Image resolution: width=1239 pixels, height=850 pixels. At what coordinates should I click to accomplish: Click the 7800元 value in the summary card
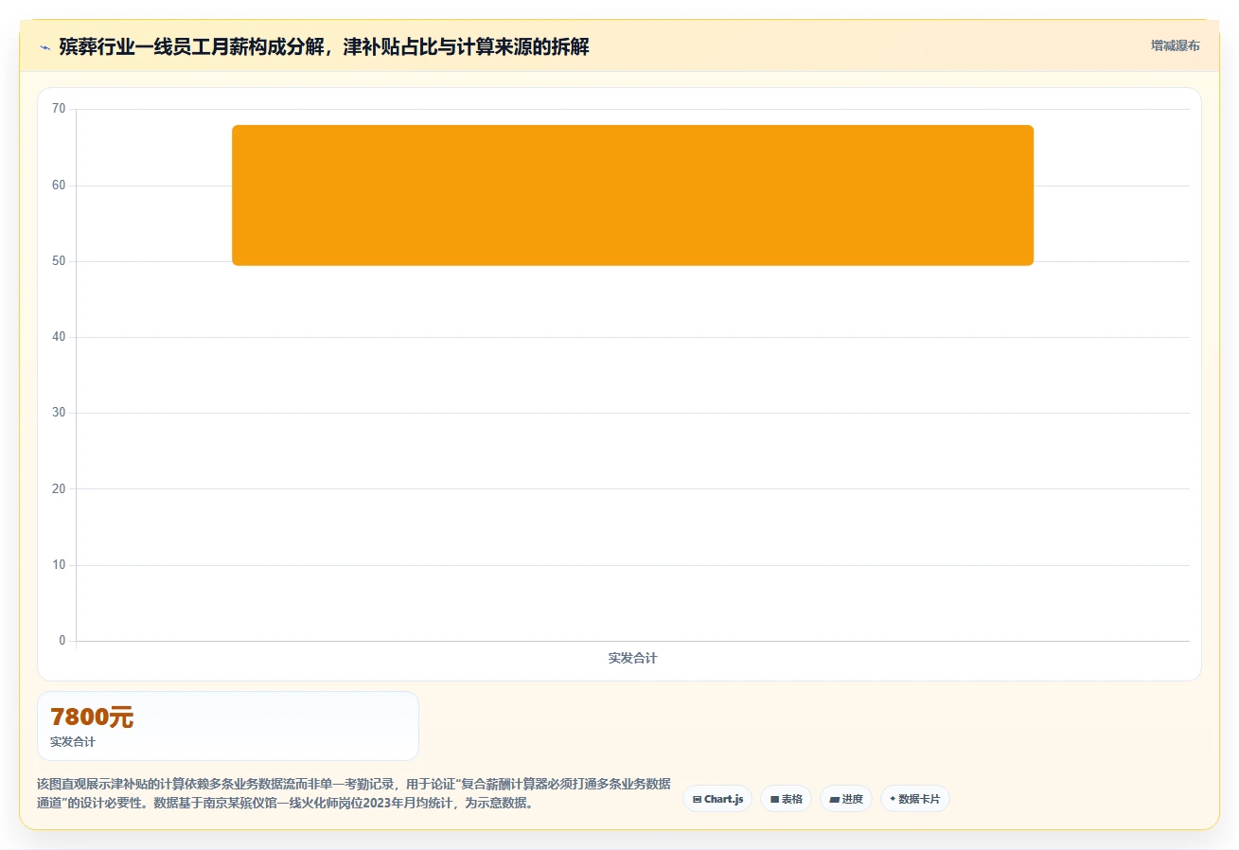[x=92, y=717]
